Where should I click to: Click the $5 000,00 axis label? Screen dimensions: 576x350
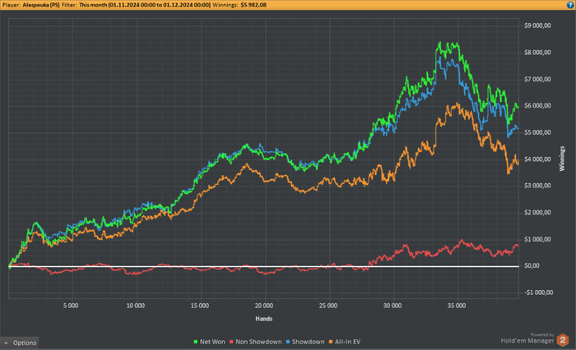coord(537,132)
